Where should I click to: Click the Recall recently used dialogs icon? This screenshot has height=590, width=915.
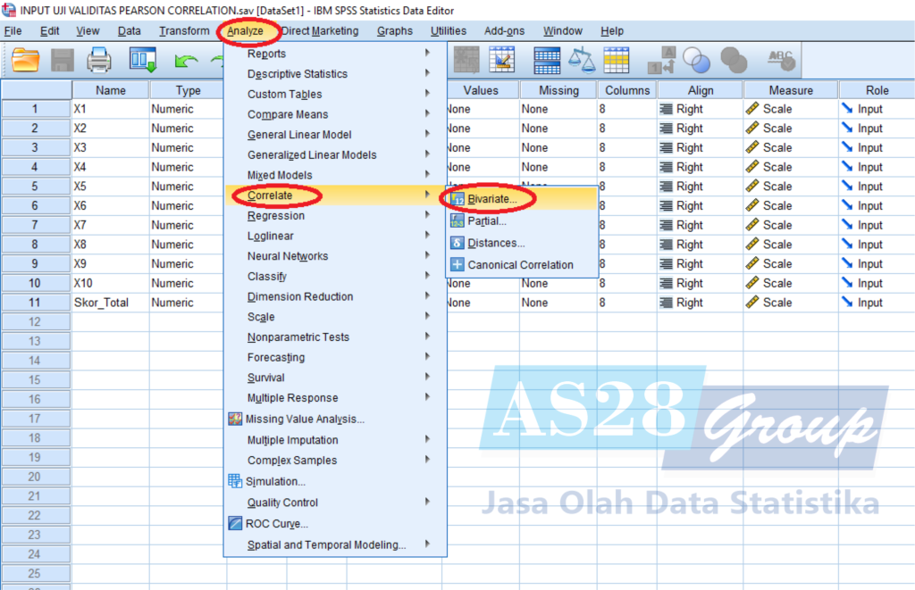(x=142, y=60)
